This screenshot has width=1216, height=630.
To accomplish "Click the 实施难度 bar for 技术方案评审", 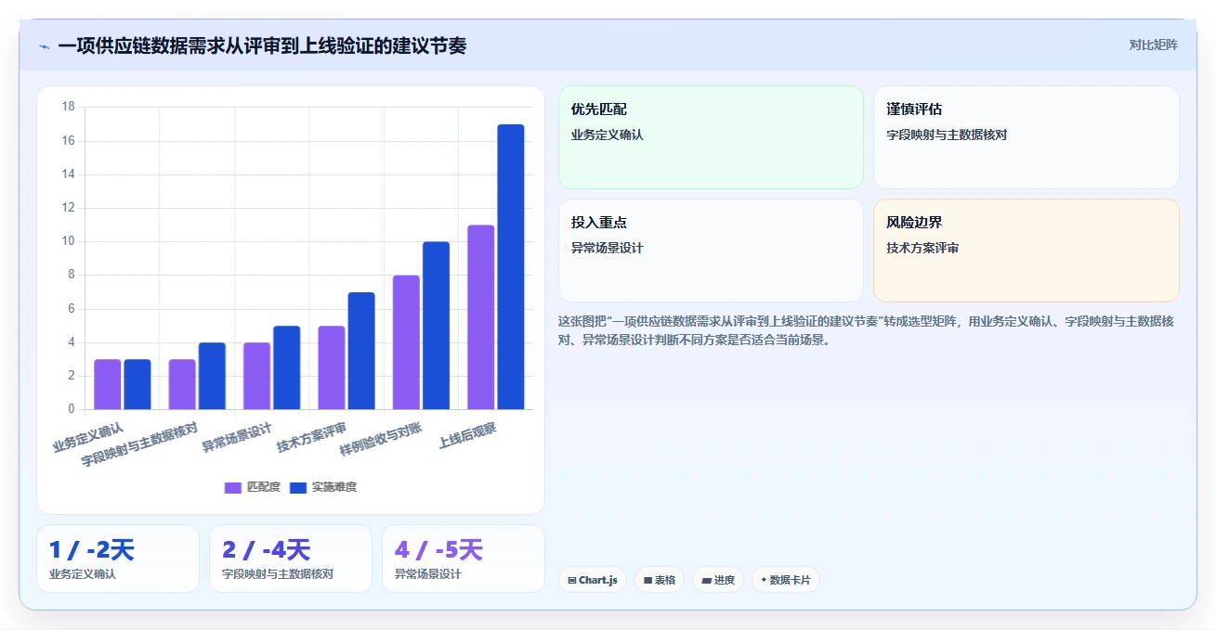I will [x=361, y=351].
